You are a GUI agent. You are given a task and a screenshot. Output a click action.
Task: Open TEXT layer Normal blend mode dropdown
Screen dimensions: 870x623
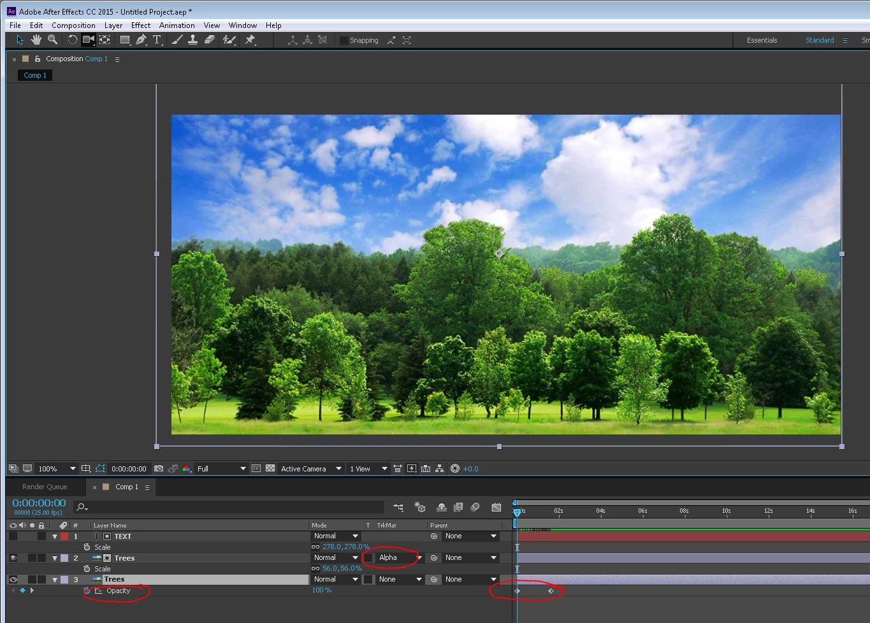pos(336,536)
